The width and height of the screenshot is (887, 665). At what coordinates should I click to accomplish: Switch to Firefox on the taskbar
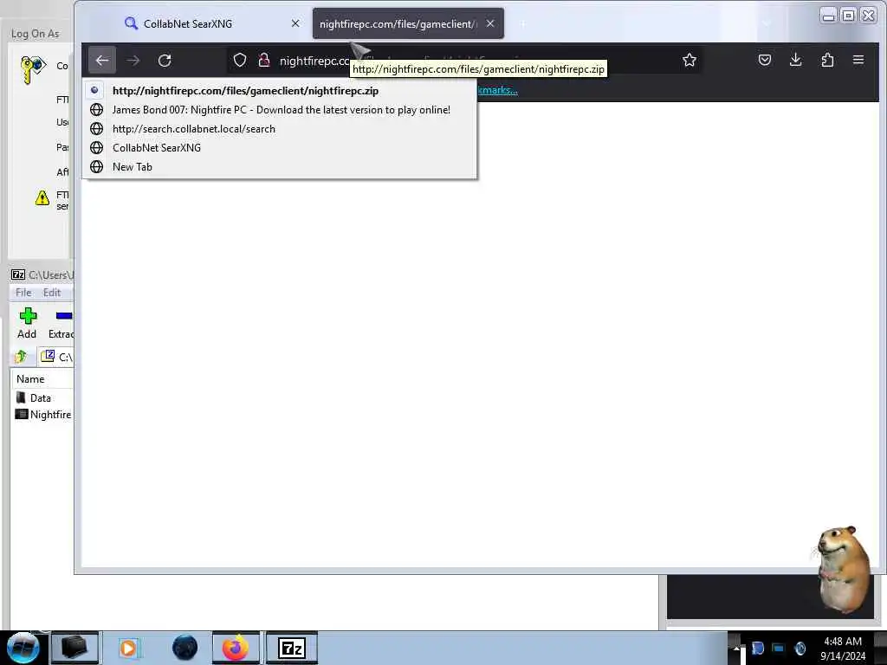point(236,648)
